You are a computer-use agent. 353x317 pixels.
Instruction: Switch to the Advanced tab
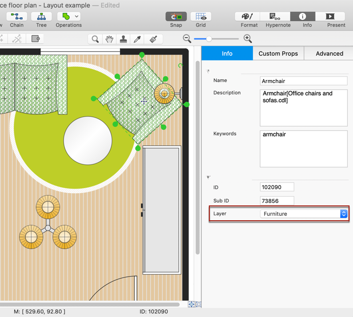[329, 53]
